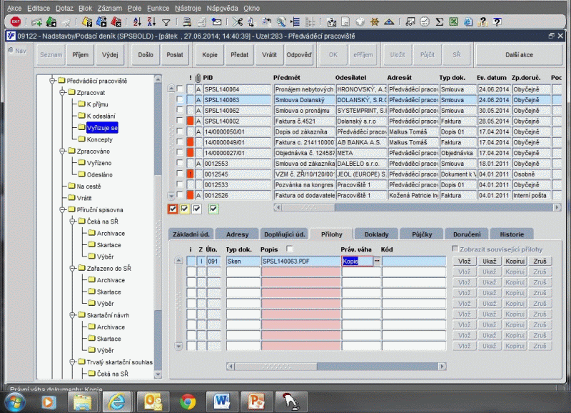Enable Zobrazit související přílohy checkbox
Screen dimensions: 571x413
[455, 249]
